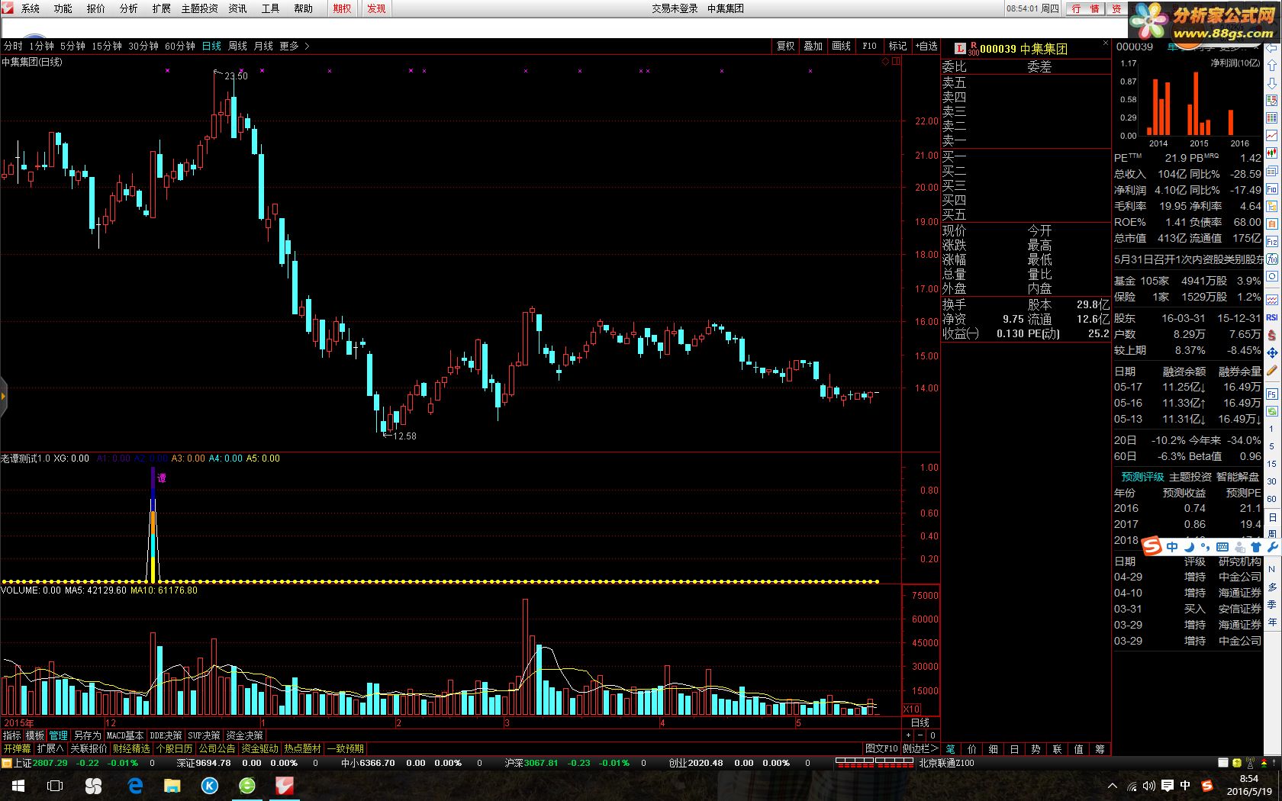
Task: Click the circle icon in right sidebar
Action: tap(1272, 277)
